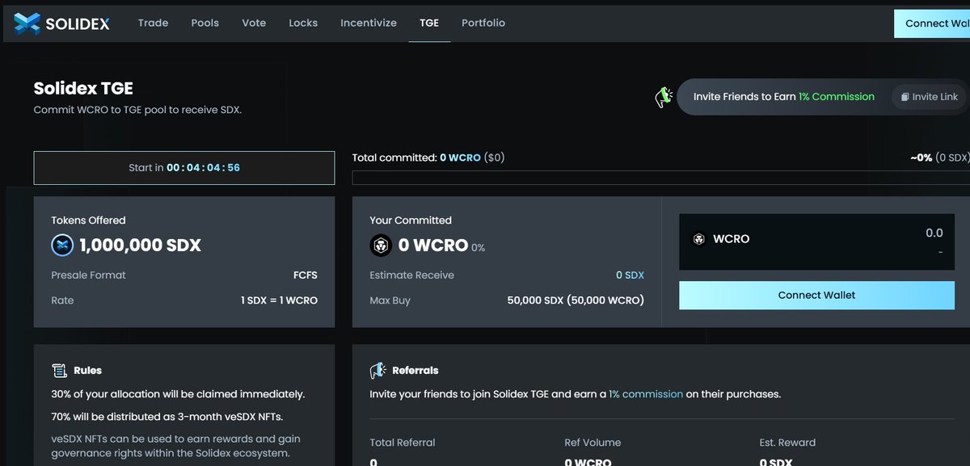Click the Solidex TGE heading
The height and width of the screenshot is (466, 970).
point(83,88)
